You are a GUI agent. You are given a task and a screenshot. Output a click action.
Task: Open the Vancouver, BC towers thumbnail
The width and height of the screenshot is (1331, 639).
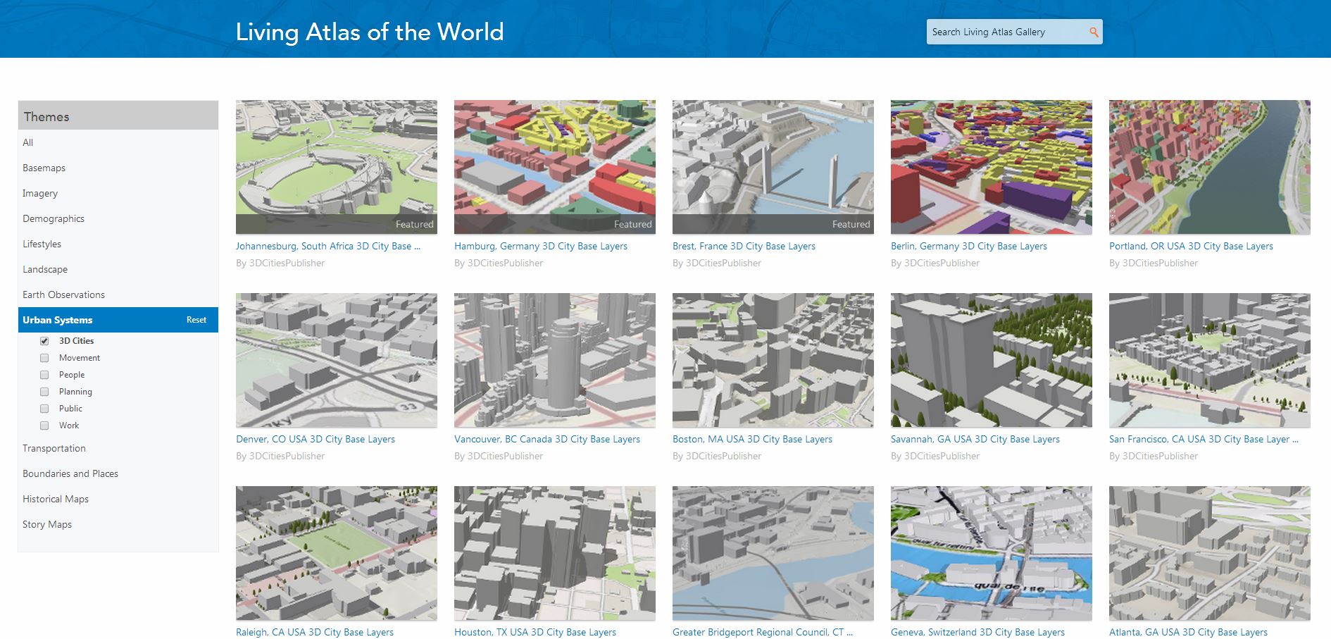pyautogui.click(x=555, y=360)
